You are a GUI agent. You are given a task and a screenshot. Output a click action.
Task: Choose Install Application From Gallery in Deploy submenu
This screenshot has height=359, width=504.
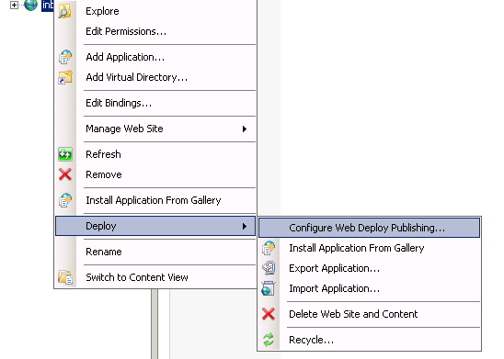coord(370,248)
